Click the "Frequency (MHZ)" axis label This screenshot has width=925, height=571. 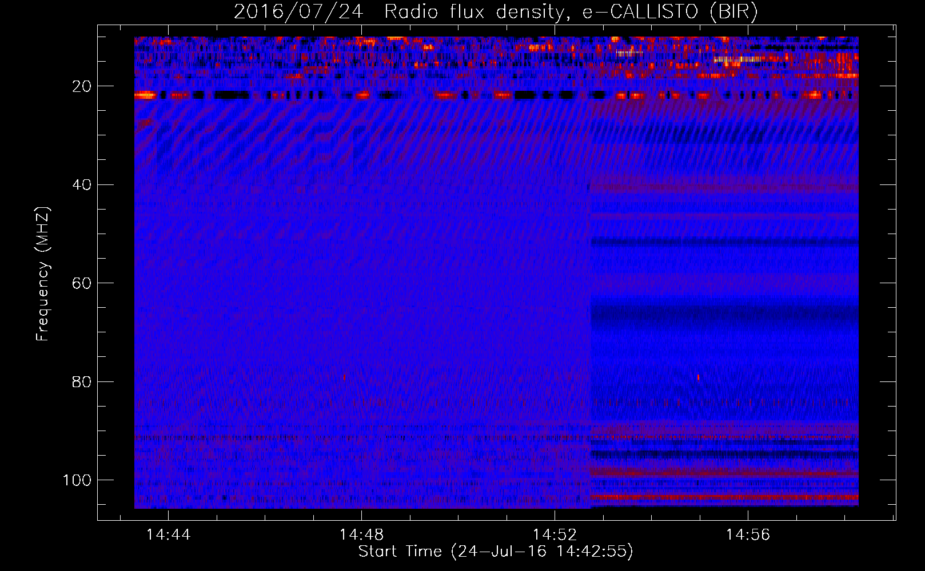[x=43, y=274]
